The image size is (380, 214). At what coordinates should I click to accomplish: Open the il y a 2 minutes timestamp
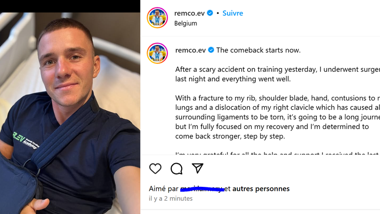[x=171, y=199]
